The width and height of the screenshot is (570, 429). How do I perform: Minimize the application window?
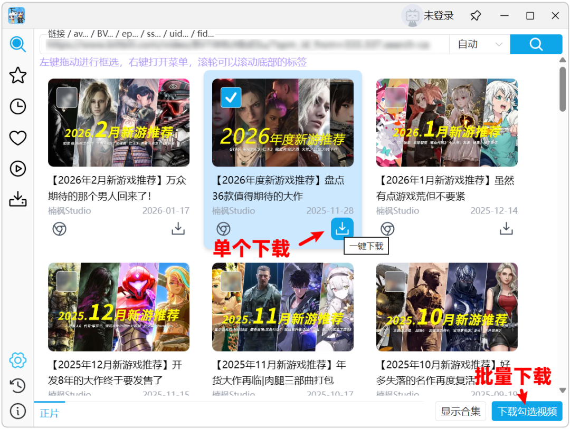pyautogui.click(x=504, y=16)
